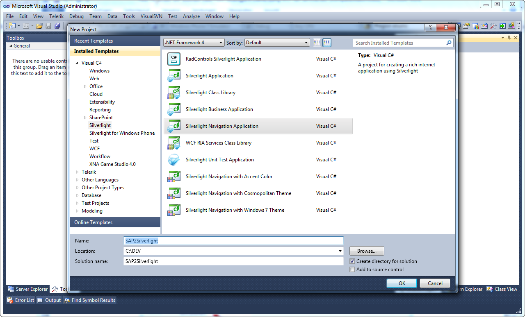The height and width of the screenshot is (317, 525).
Task: Switch to medium icons list view
Action: (327, 43)
